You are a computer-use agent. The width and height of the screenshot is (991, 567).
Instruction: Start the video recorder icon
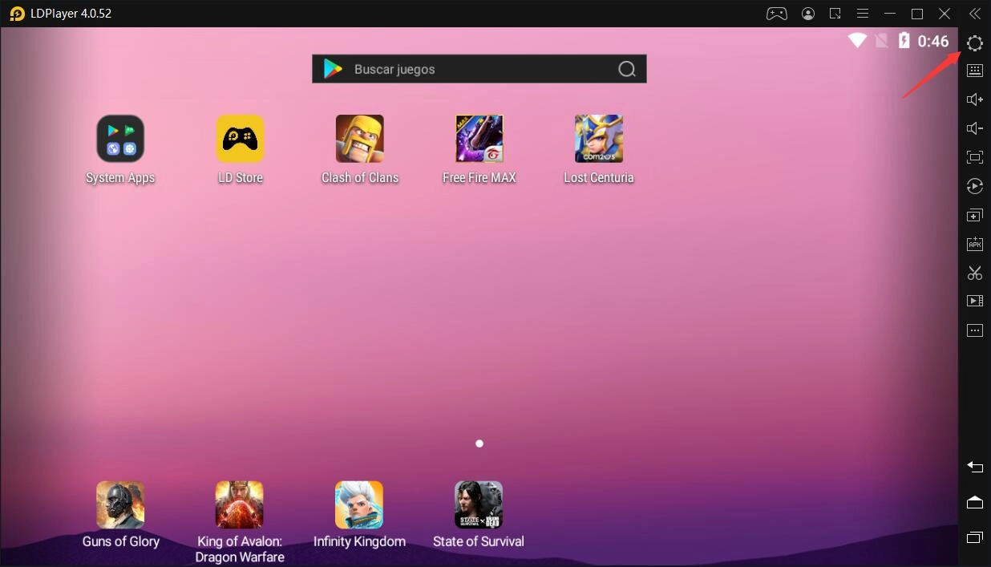pyautogui.click(x=974, y=301)
